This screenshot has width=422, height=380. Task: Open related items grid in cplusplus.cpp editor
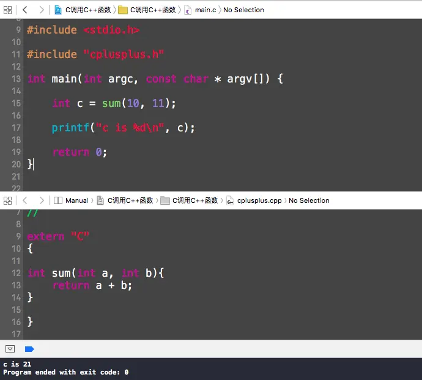click(7, 200)
